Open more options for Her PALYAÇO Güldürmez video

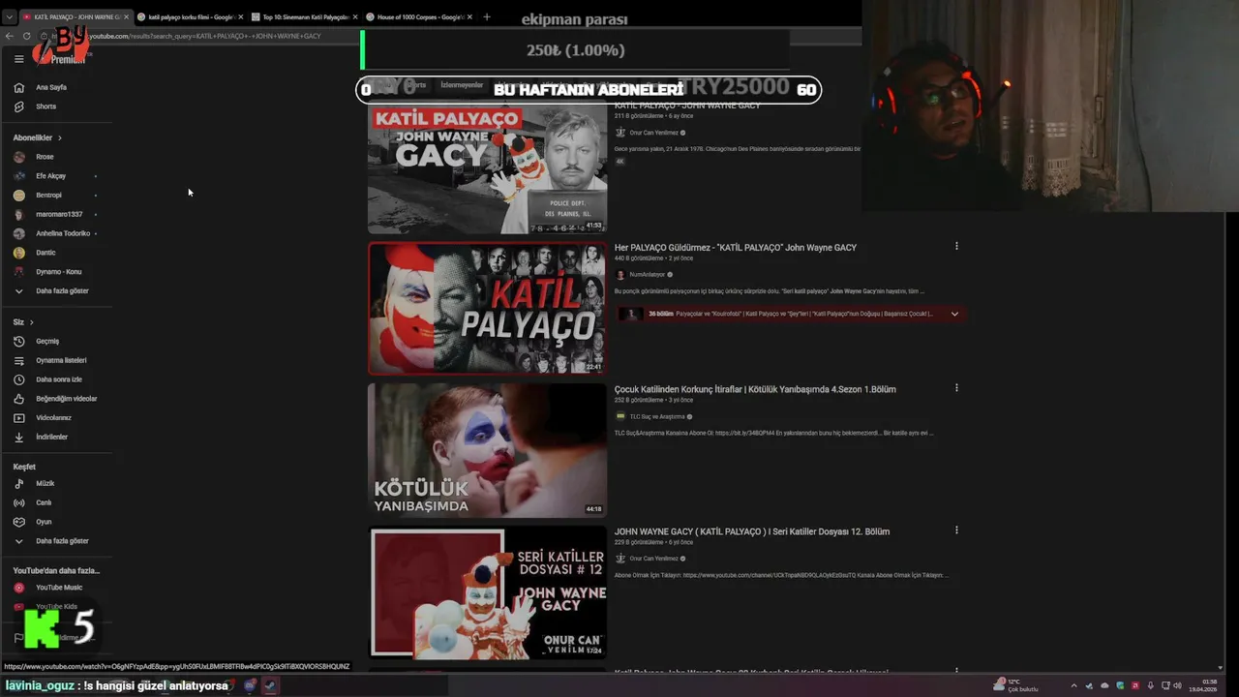click(x=956, y=246)
